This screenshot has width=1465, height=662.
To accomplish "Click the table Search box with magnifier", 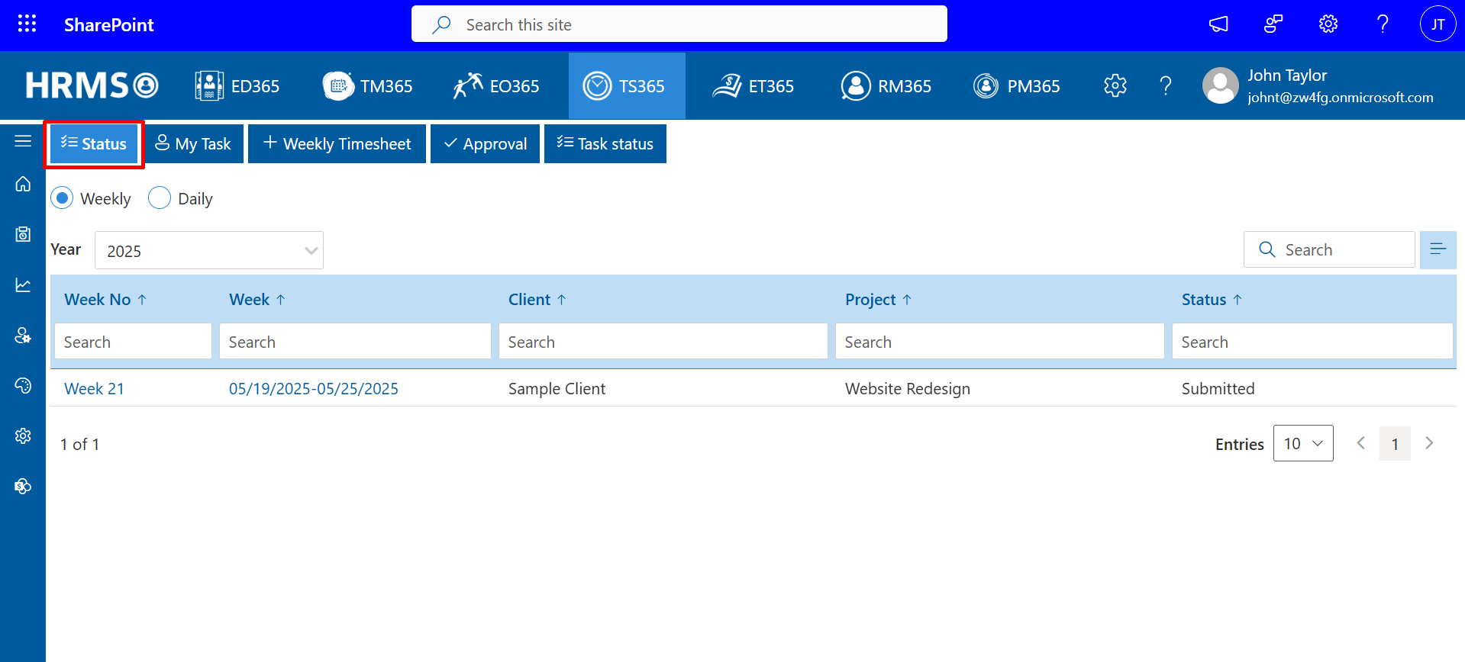I will 1329,249.
